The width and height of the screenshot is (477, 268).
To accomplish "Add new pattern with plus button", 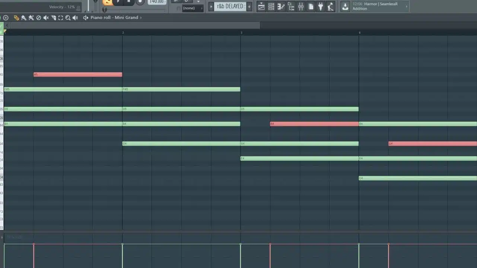I will tap(249, 6).
